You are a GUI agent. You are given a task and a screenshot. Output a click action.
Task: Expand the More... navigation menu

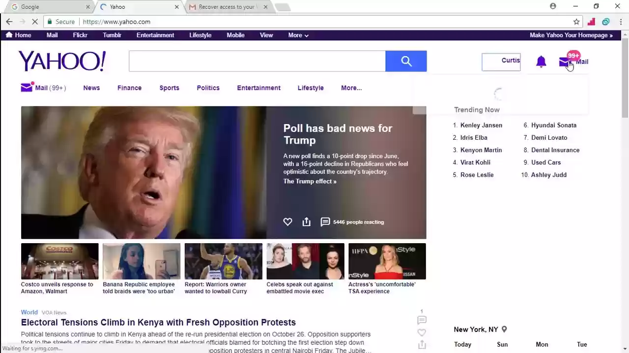(351, 88)
